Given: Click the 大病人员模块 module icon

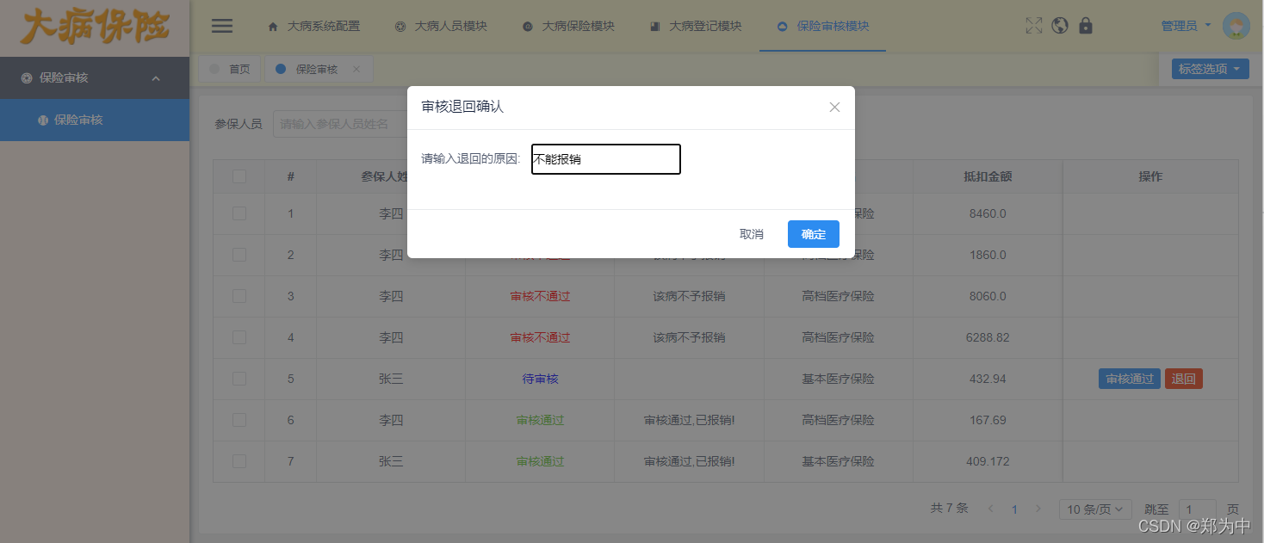Looking at the screenshot, I should (399, 26).
